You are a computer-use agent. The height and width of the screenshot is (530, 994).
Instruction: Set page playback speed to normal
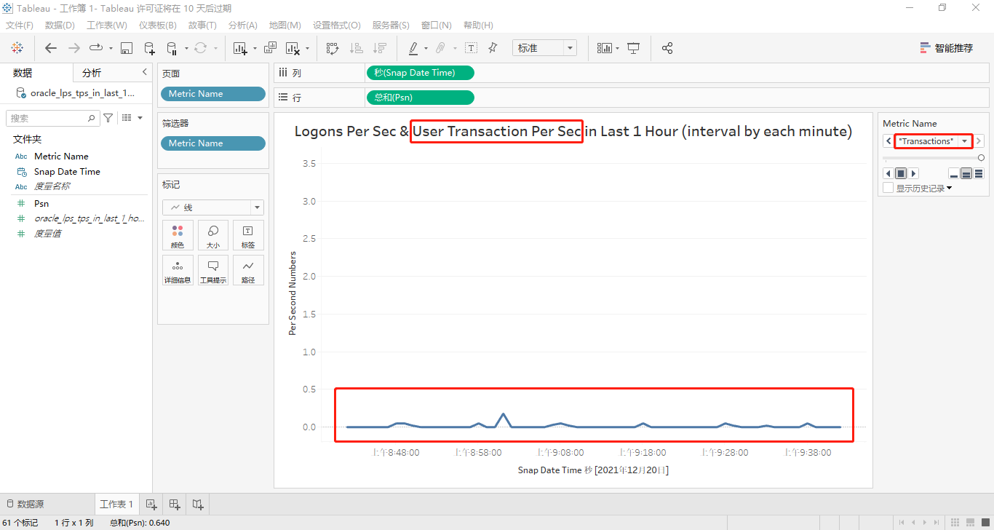966,173
